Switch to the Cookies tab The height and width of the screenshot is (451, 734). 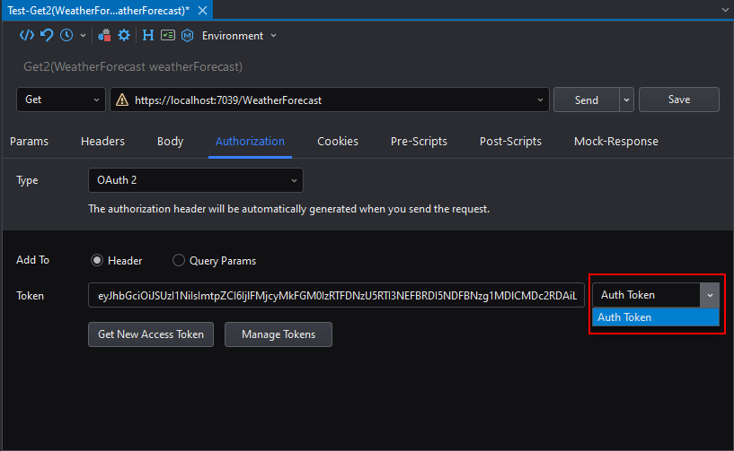pos(338,141)
